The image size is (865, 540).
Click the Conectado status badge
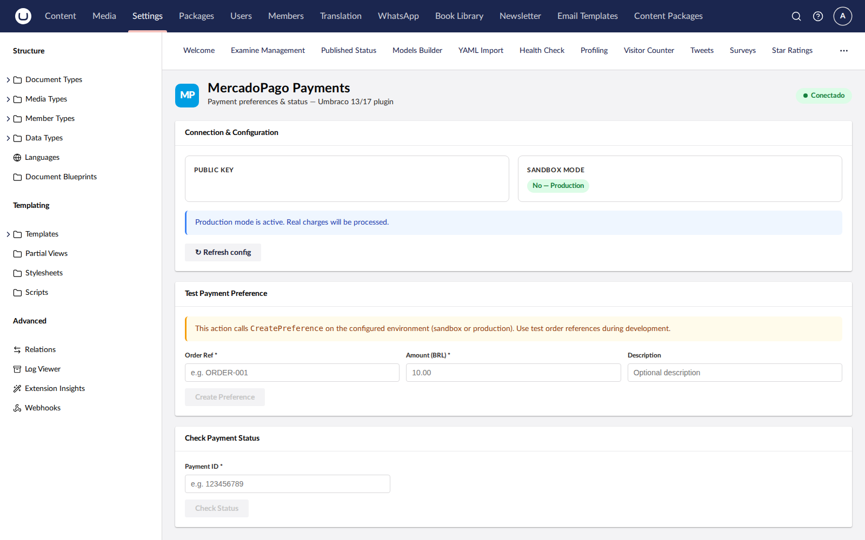point(824,96)
